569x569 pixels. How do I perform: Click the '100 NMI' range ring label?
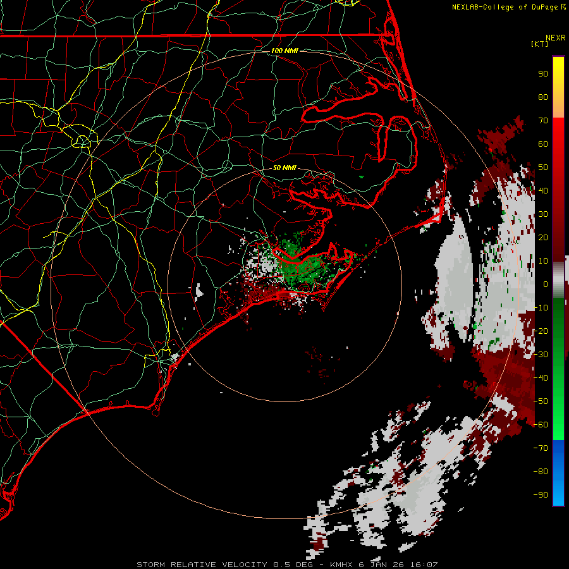[284, 51]
